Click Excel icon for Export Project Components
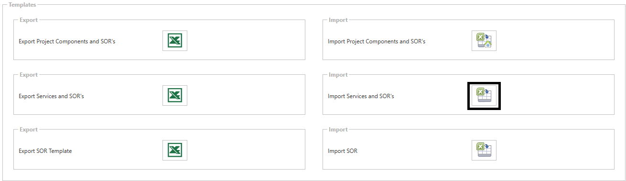 click(174, 40)
